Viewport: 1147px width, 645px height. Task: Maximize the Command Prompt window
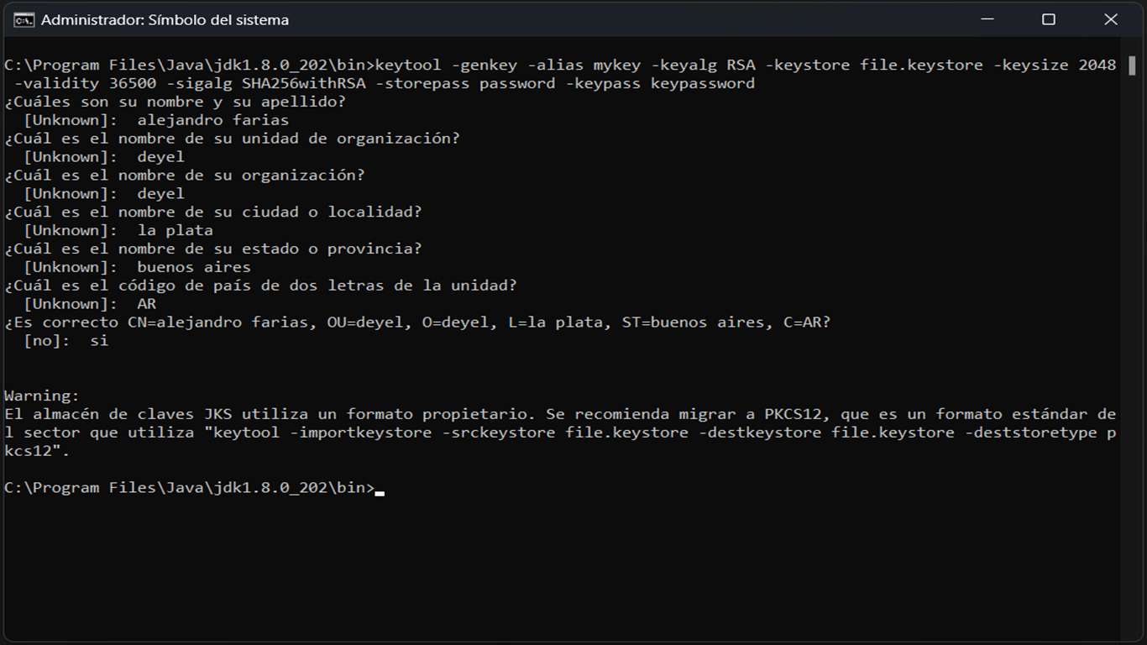coord(1049,18)
